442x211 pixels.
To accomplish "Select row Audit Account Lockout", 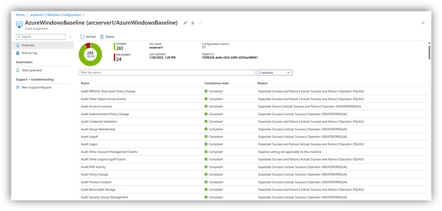I will [253, 106].
